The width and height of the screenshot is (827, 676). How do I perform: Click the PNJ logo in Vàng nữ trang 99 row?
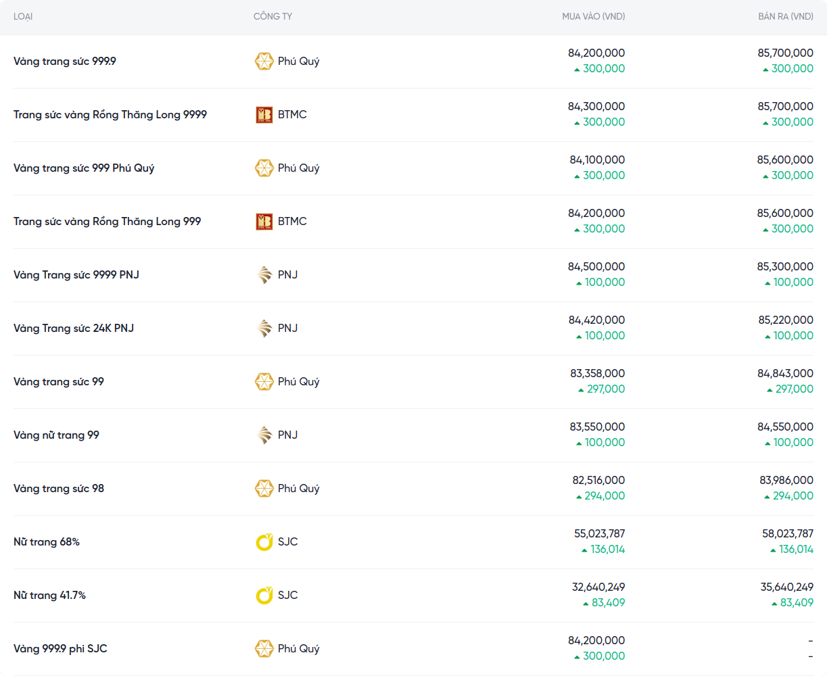tap(264, 435)
